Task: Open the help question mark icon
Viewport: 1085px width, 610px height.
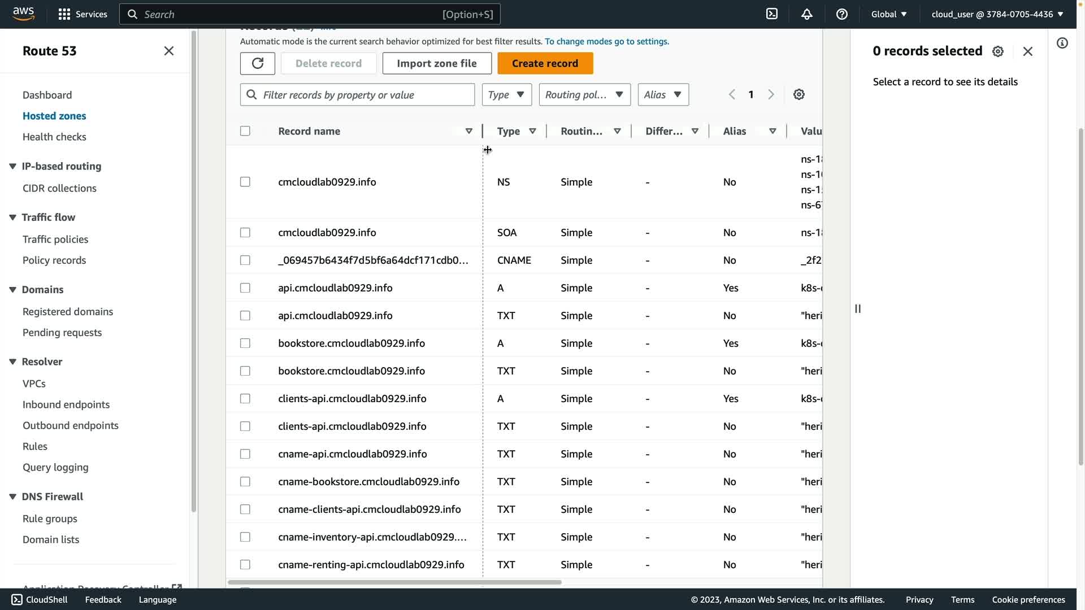Action: point(842,14)
